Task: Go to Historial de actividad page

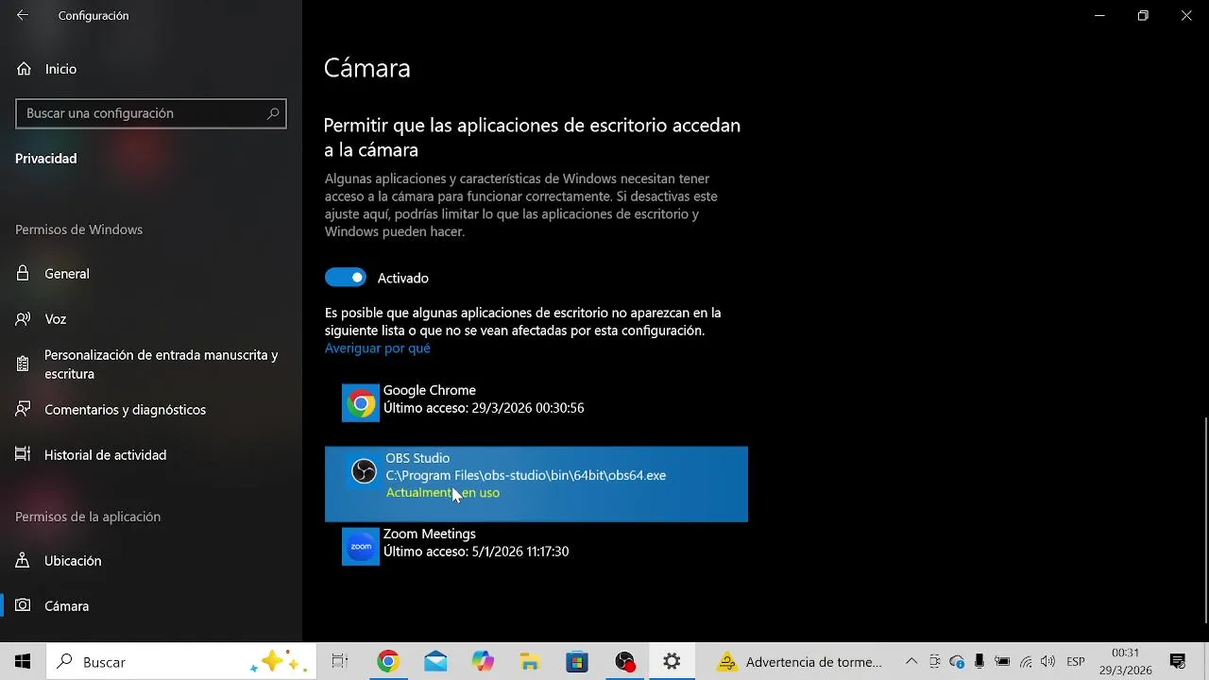Action: [x=151, y=455]
